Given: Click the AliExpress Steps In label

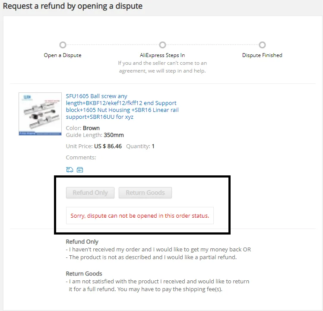Looking at the screenshot, I should coord(162,55).
